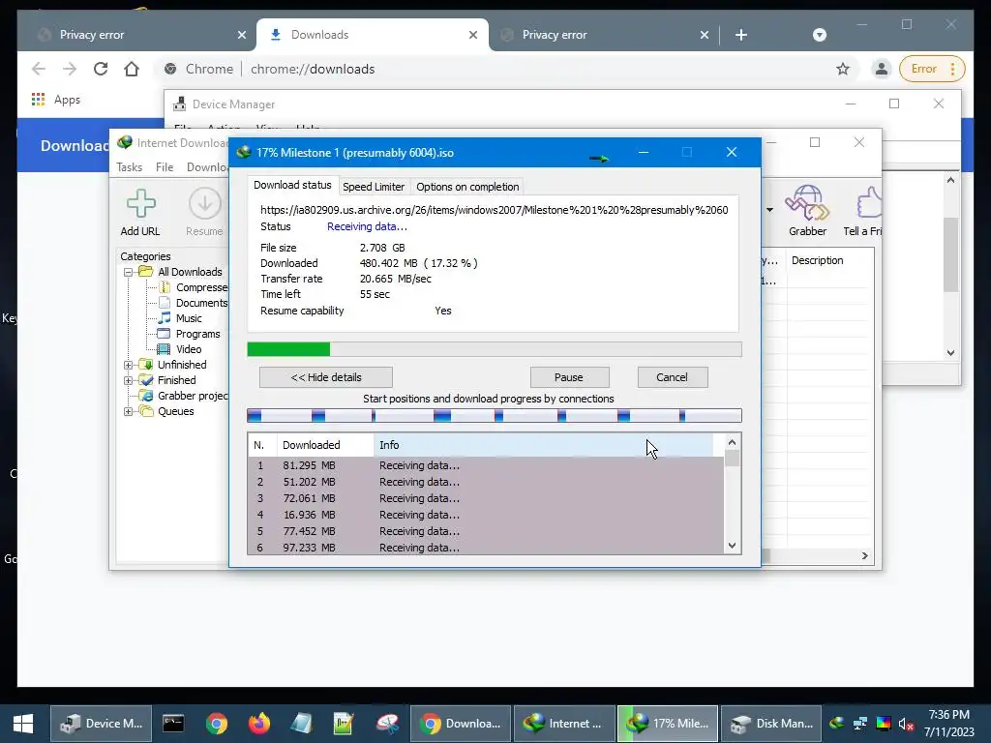
Task: Click the Chrome back arrow
Action: 39,69
